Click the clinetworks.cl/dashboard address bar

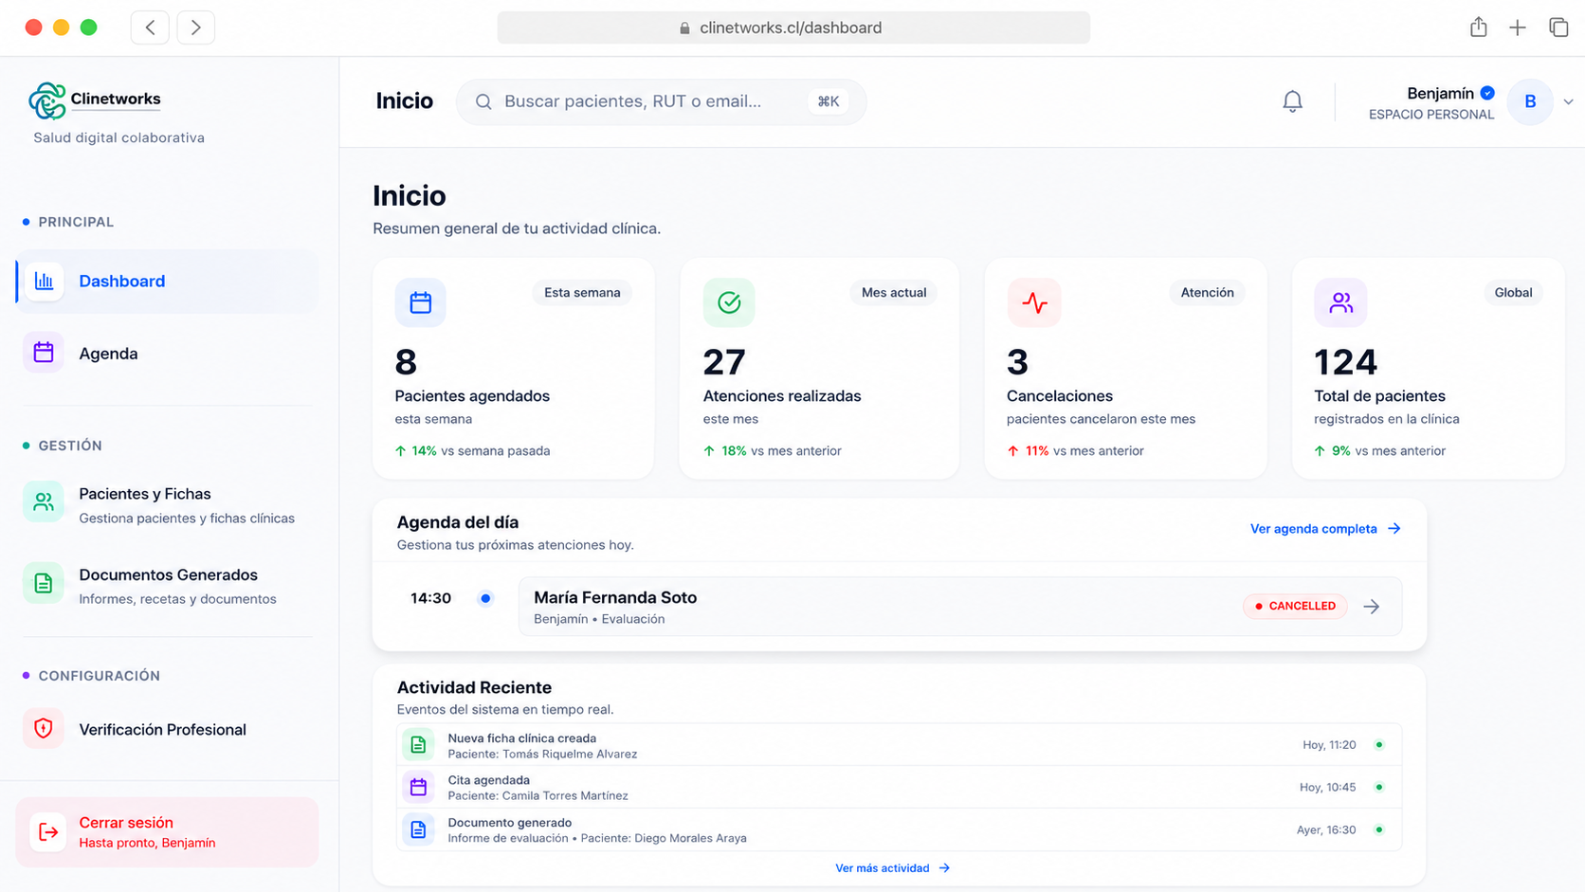[793, 27]
